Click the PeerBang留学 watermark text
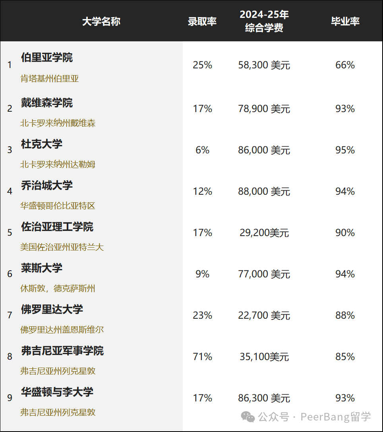 click(x=336, y=417)
